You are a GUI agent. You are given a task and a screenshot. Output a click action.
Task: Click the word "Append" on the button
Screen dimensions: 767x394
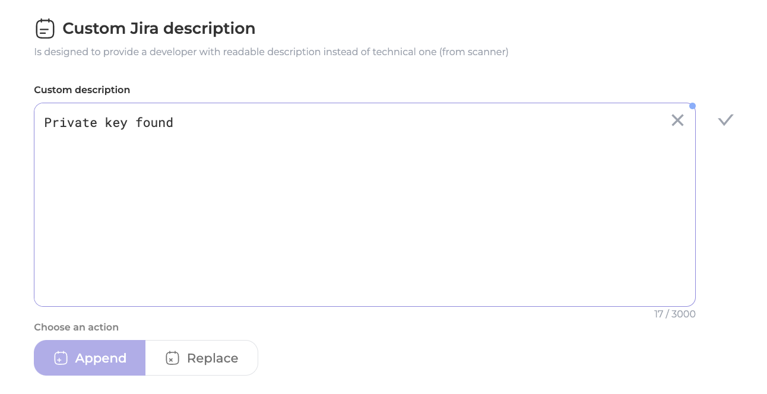(100, 358)
